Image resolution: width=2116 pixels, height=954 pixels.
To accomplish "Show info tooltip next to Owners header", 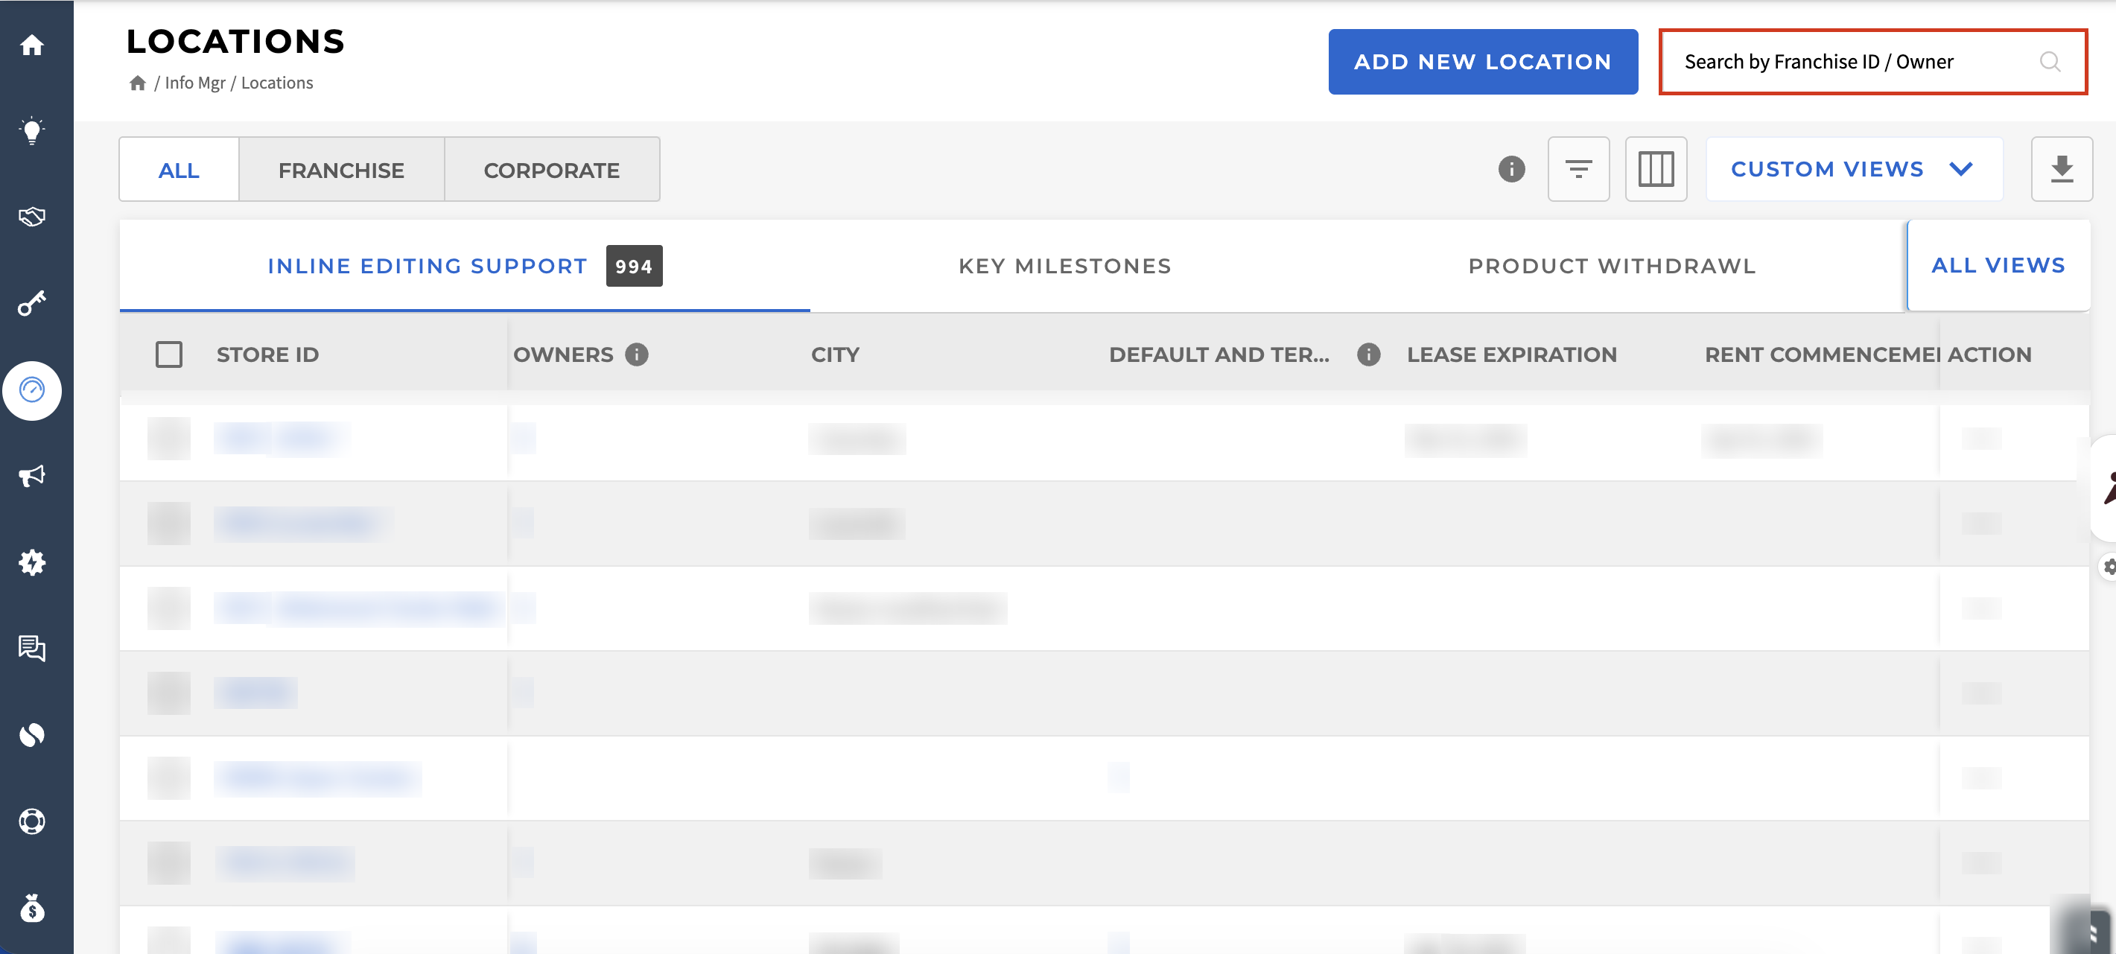I will click(x=637, y=354).
